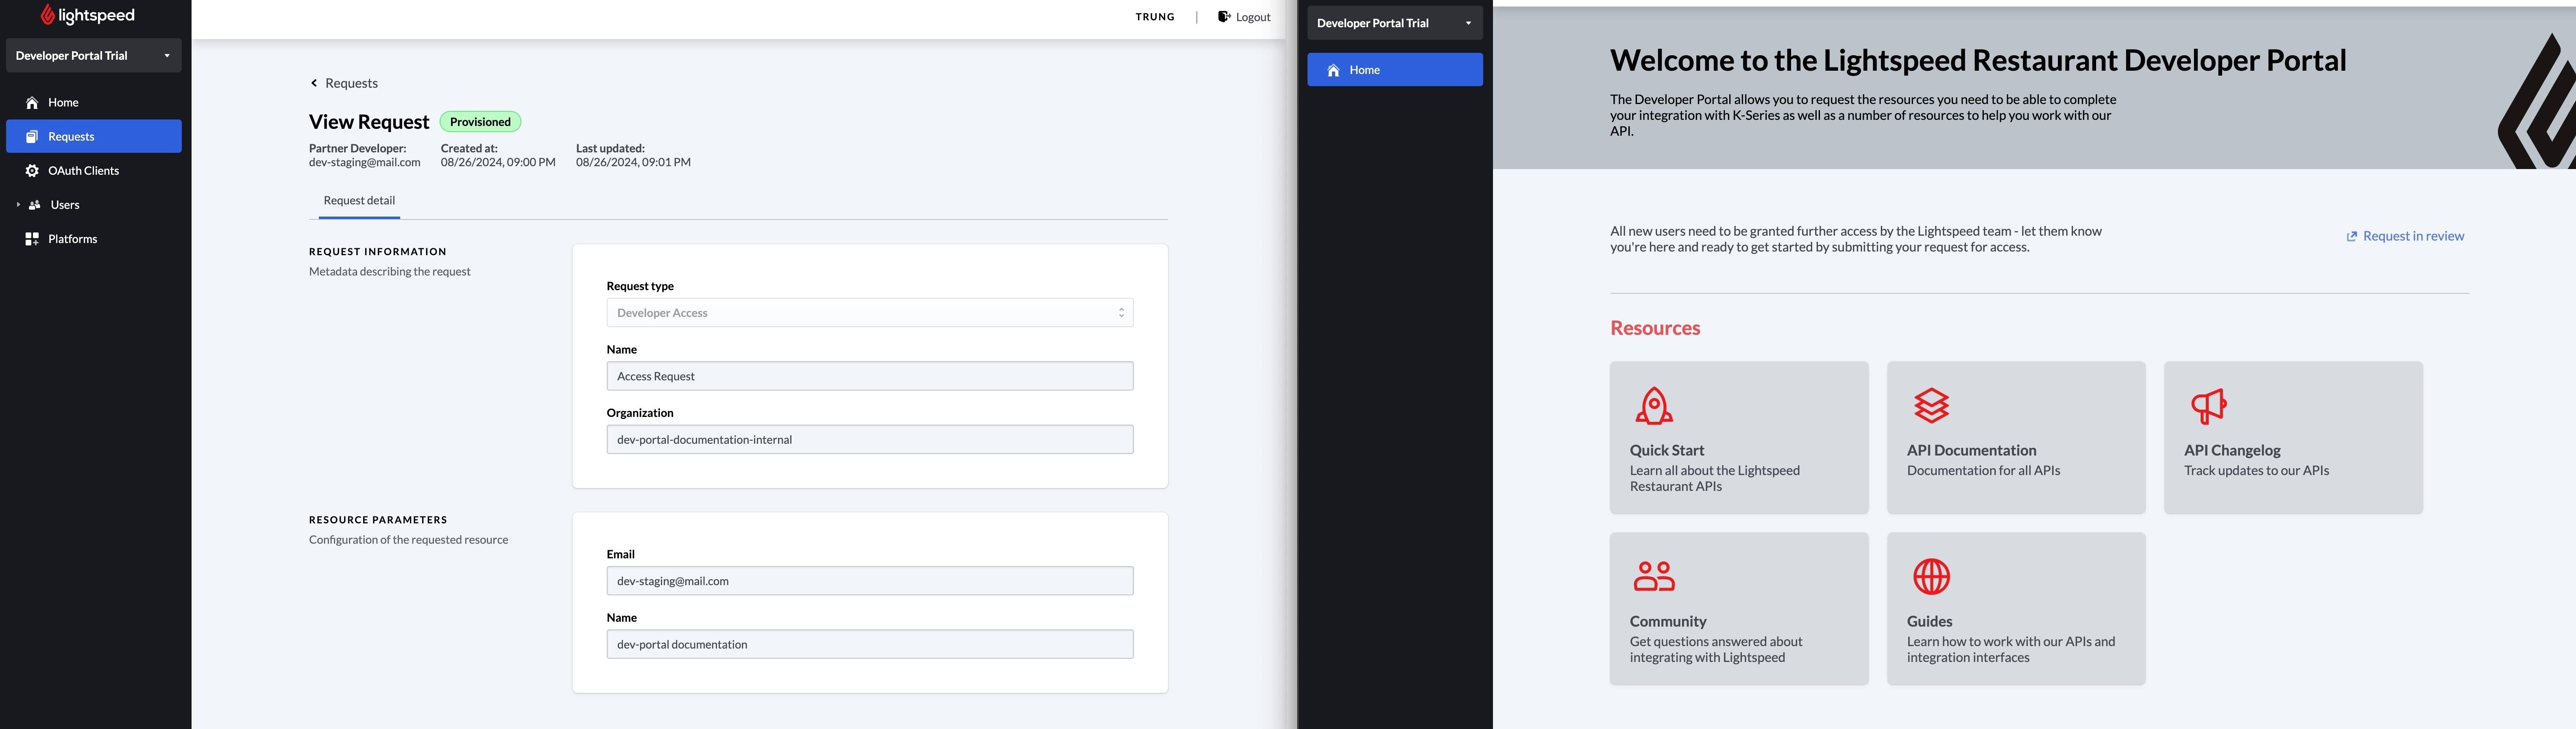This screenshot has width=2576, height=729.
Task: Open the Community card
Action: [1739, 608]
